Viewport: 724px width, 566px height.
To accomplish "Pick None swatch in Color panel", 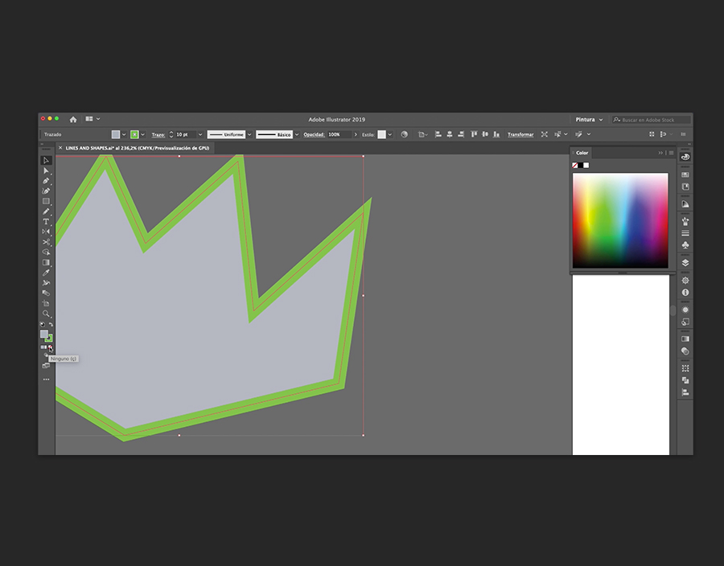I will pyautogui.click(x=575, y=165).
